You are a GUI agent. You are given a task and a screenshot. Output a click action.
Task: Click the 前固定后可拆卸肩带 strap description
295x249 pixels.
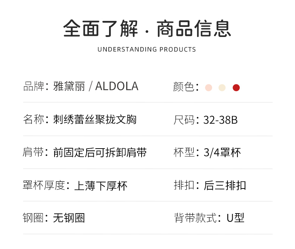100,152
